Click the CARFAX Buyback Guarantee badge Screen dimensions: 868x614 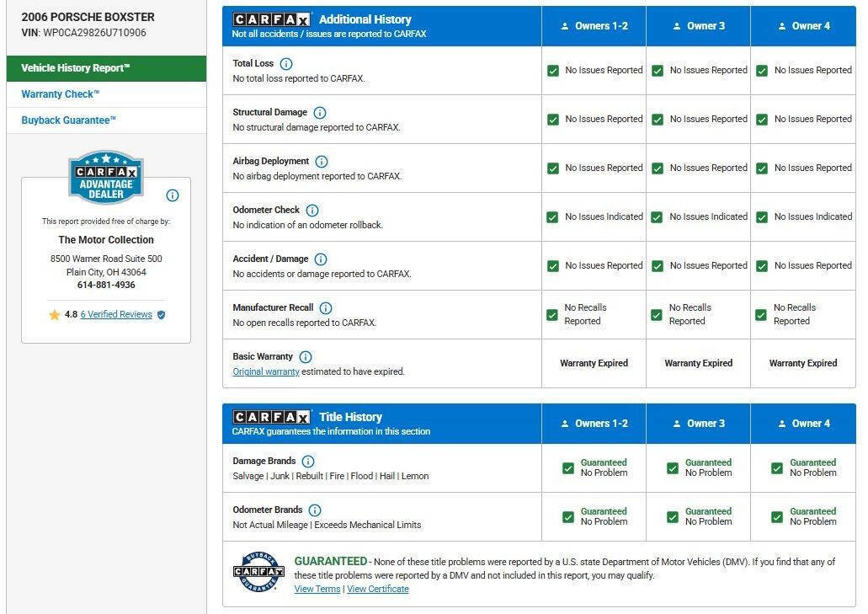point(258,570)
